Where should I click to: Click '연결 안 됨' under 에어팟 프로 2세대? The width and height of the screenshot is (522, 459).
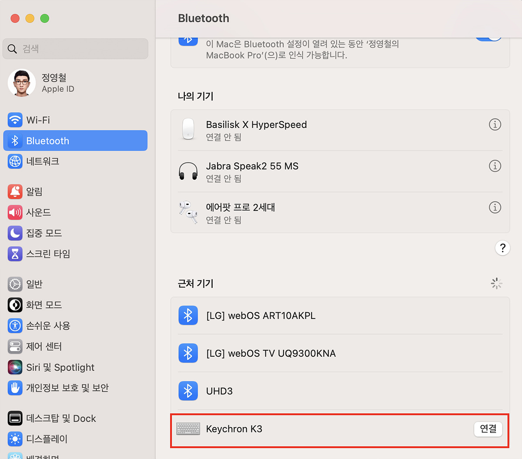(x=224, y=220)
